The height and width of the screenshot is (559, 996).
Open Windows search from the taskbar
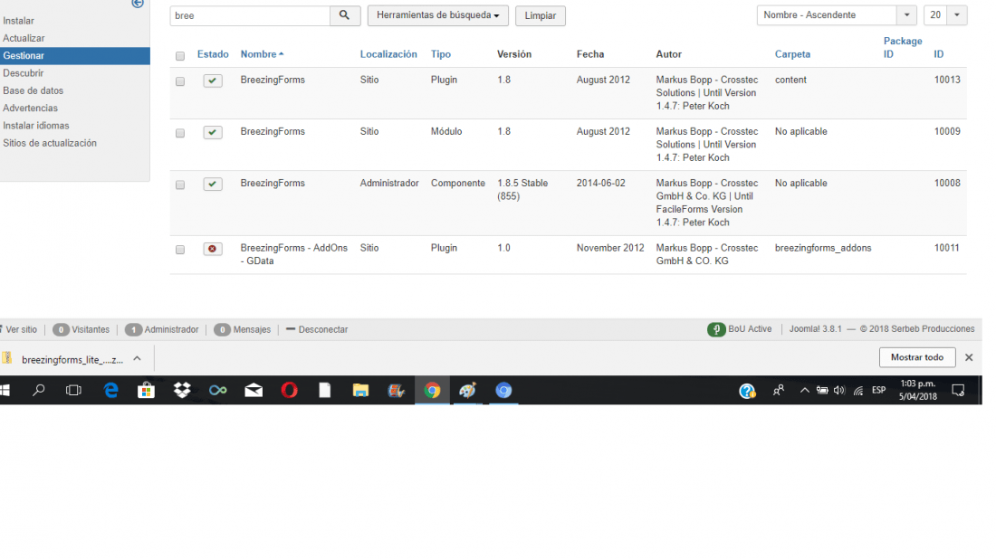39,390
